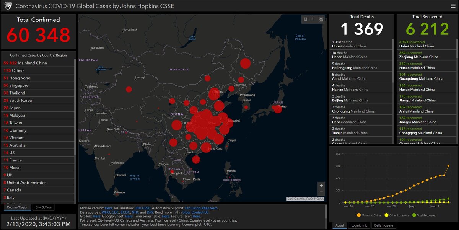Select '50 Singapore' in country list
This screenshot has width=459, height=230.
point(38,85)
